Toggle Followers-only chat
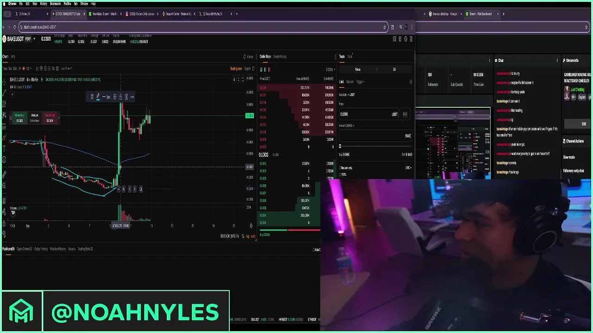593x333 pixels. tap(574, 171)
